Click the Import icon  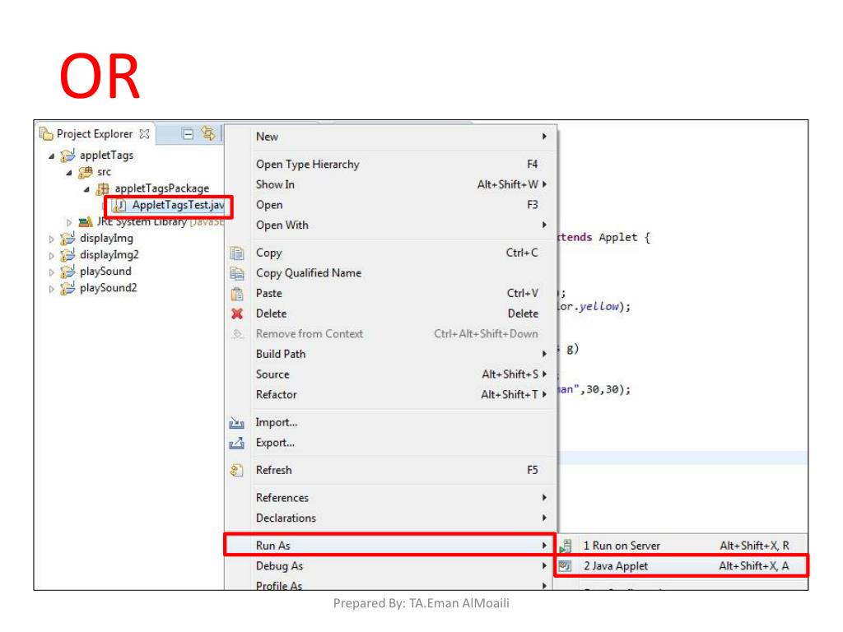236,423
